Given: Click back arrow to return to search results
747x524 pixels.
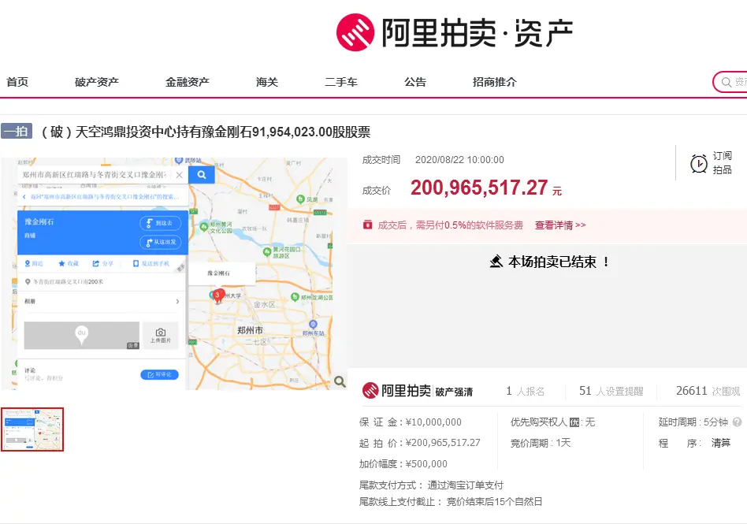Looking at the screenshot, I should pos(24,196).
